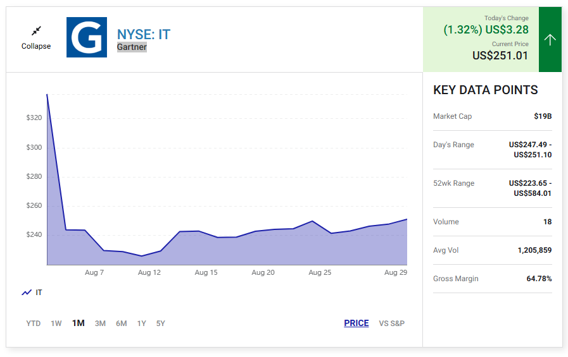Viewport: 568px width, 357px height.
Task: Click the $260 y-axis label
Action: [x=34, y=205]
